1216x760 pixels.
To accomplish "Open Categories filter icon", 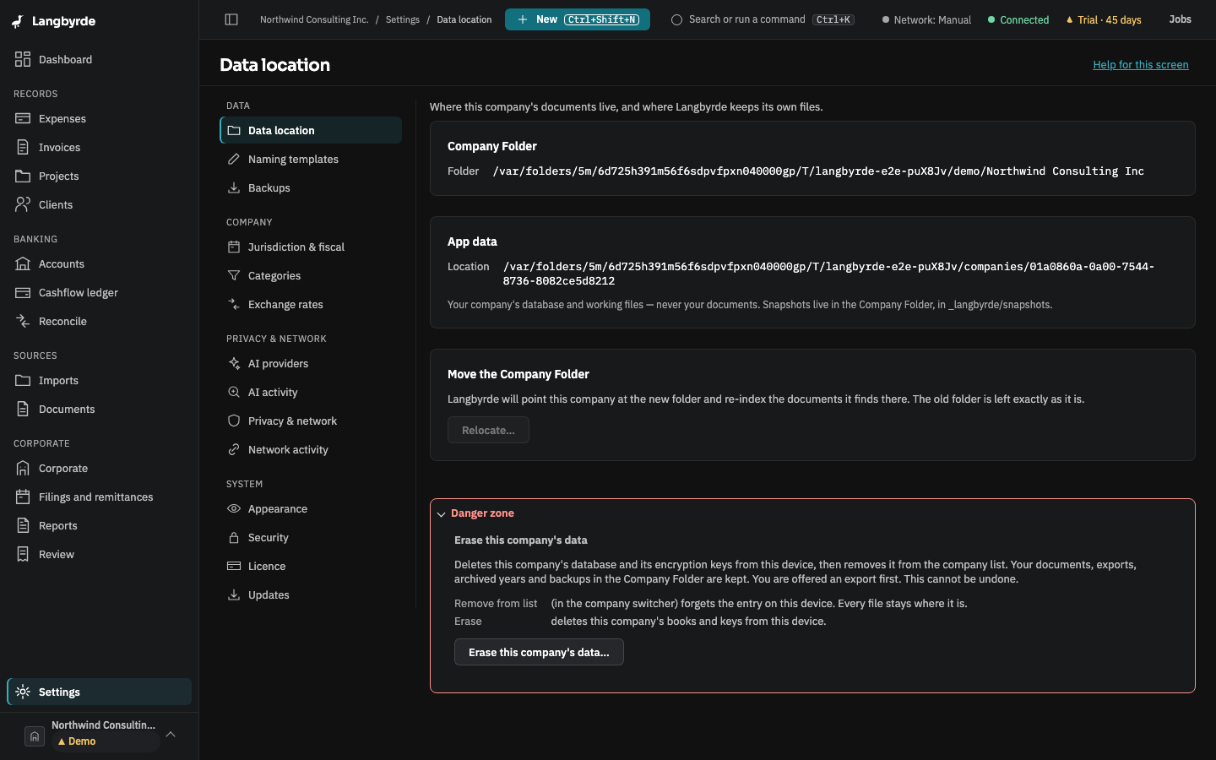I will click(234, 276).
